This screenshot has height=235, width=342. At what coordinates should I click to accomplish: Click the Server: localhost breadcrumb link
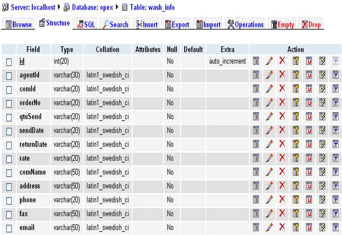pos(33,8)
